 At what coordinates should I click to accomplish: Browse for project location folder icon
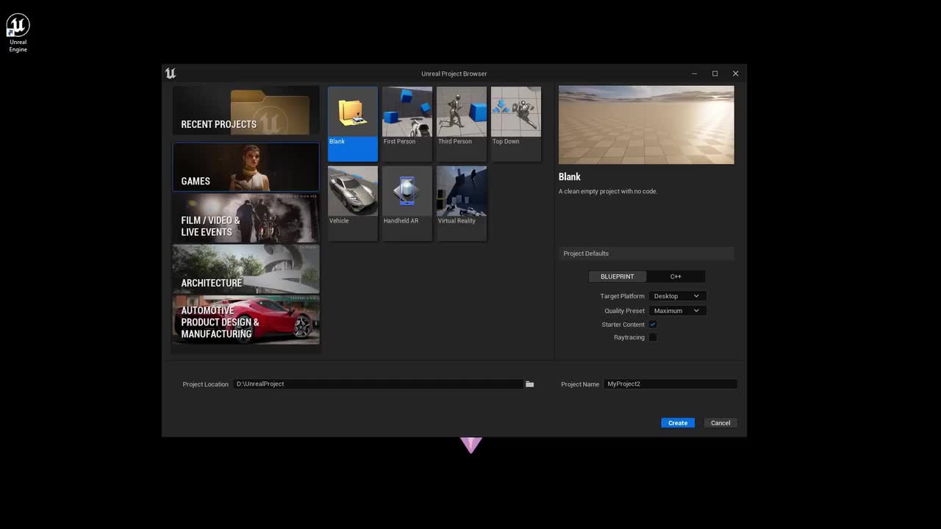[529, 384]
